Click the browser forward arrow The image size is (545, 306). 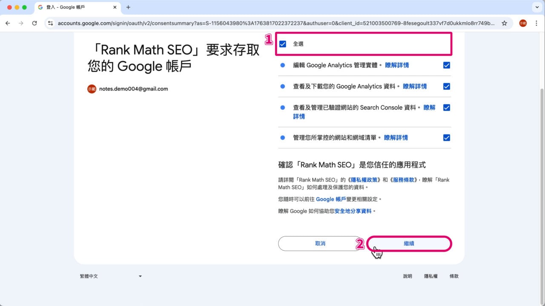pyautogui.click(x=21, y=23)
